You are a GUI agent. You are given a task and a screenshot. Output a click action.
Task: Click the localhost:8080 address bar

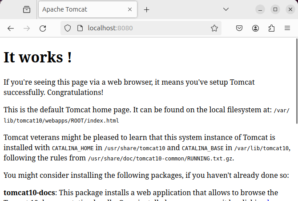click(141, 28)
